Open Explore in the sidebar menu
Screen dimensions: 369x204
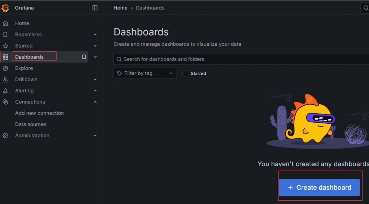click(x=24, y=68)
